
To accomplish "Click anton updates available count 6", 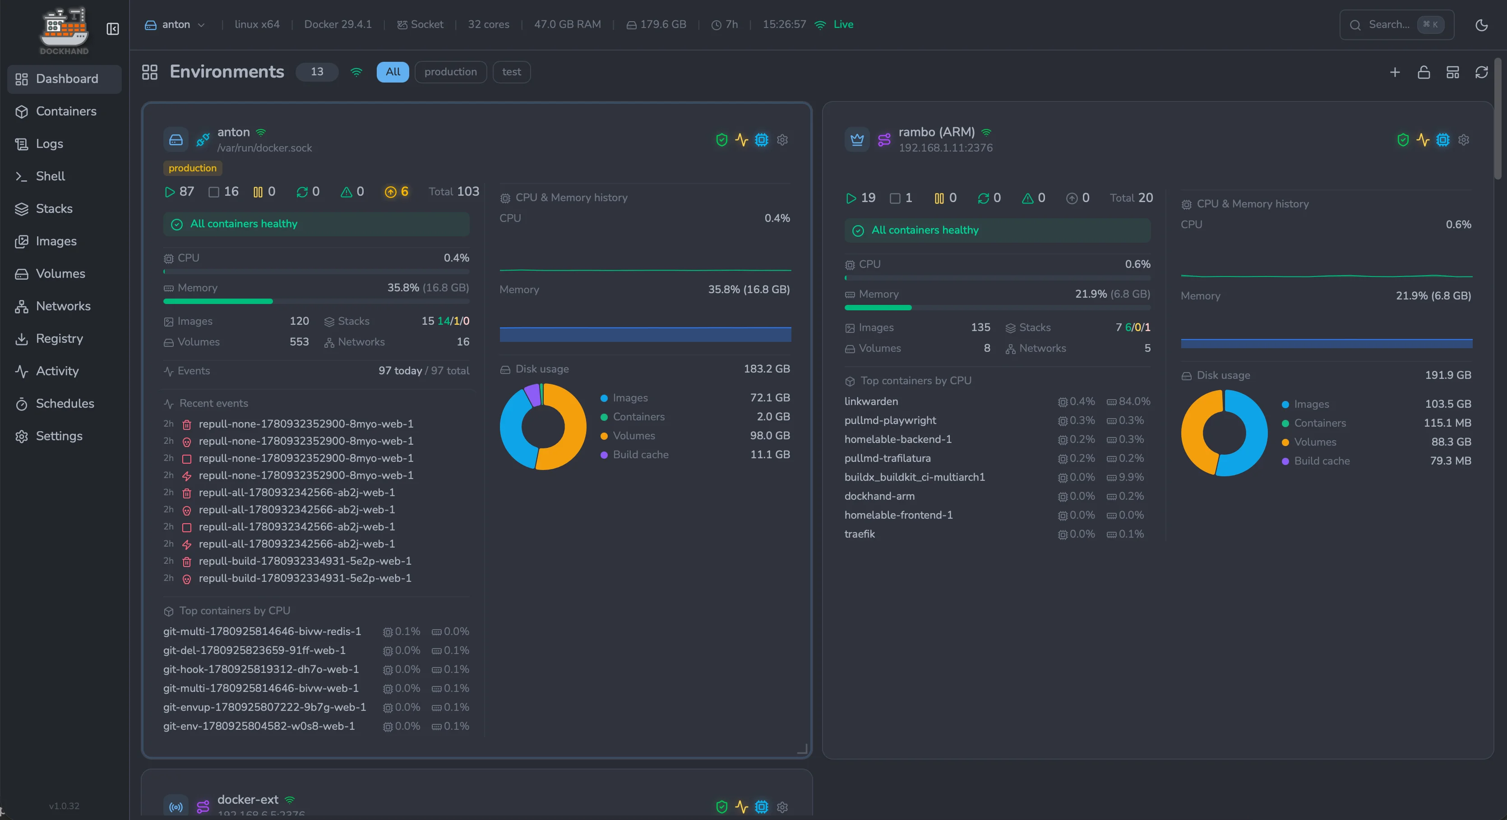I will coord(397,192).
